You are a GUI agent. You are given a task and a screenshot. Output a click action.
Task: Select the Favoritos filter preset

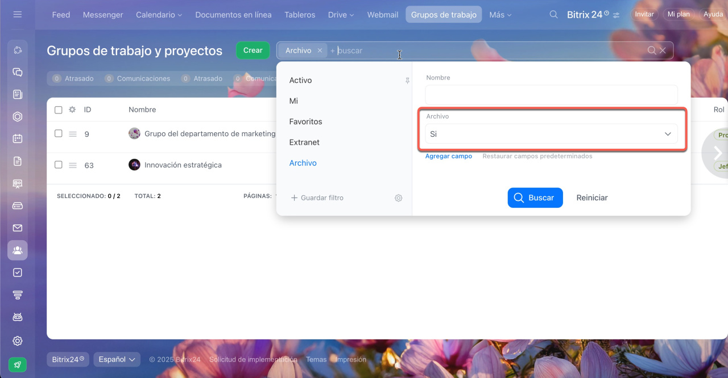(305, 121)
